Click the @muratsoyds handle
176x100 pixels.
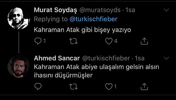pyautogui.click(x=100, y=10)
